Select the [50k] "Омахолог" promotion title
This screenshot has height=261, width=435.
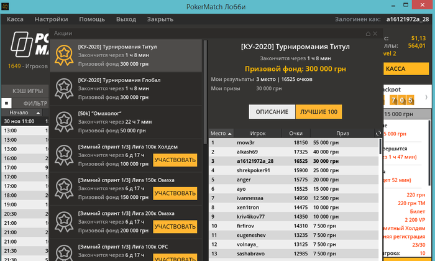[x=100, y=114]
